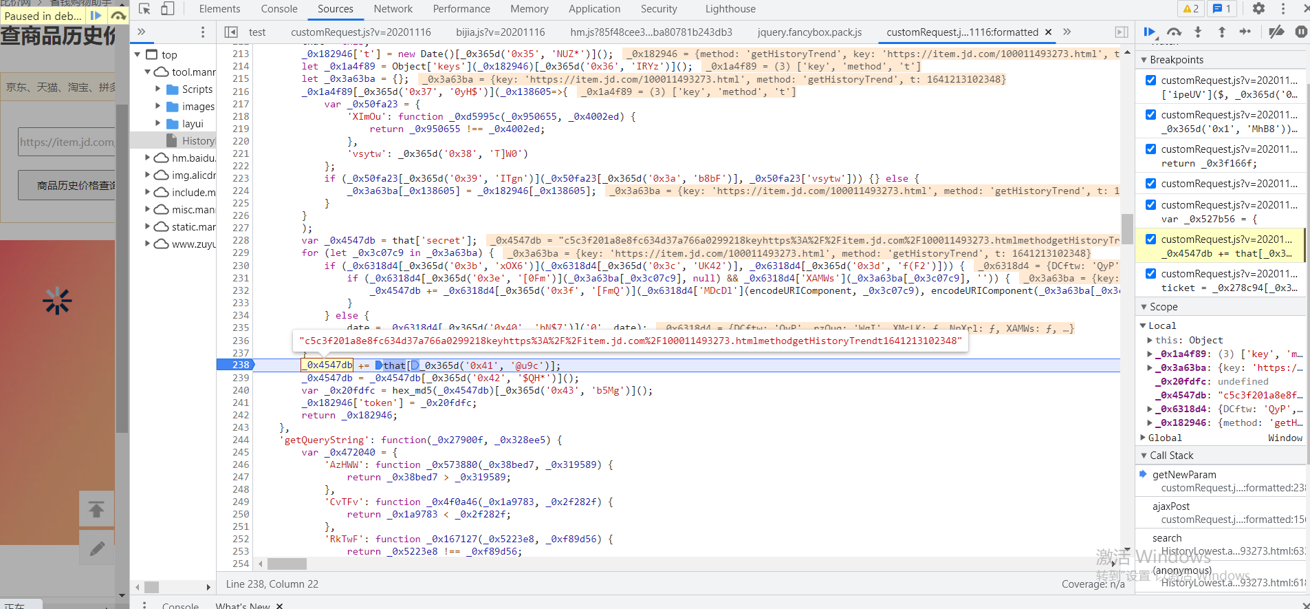Click the webpage pencil edit icon

(x=97, y=548)
